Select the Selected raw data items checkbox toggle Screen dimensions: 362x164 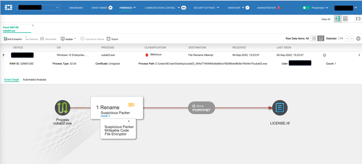click(321, 39)
